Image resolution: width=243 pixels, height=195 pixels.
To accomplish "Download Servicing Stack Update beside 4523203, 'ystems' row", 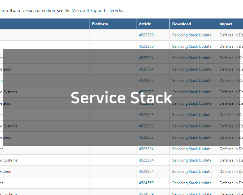I will (192, 137).
